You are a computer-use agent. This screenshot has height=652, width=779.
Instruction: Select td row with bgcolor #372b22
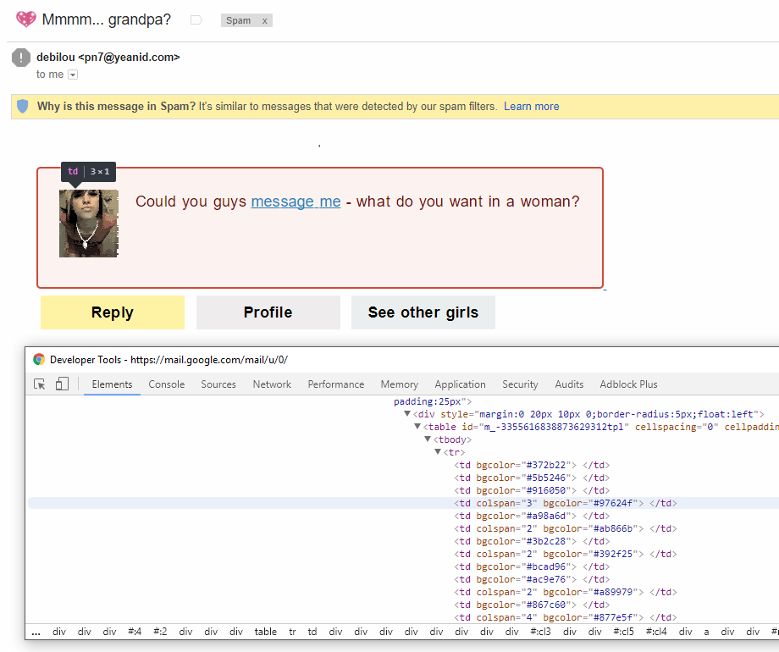coord(532,465)
